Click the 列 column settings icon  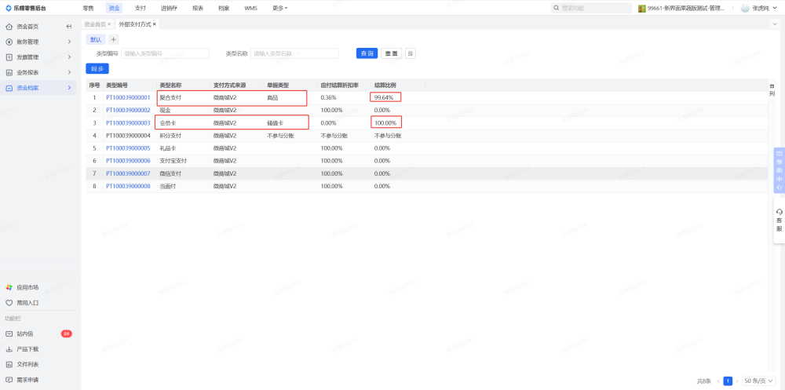(x=772, y=89)
